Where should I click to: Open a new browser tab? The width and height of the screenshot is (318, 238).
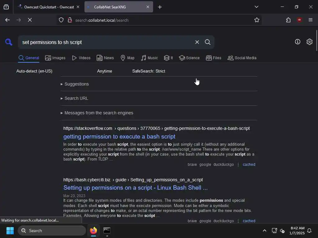click(x=160, y=7)
